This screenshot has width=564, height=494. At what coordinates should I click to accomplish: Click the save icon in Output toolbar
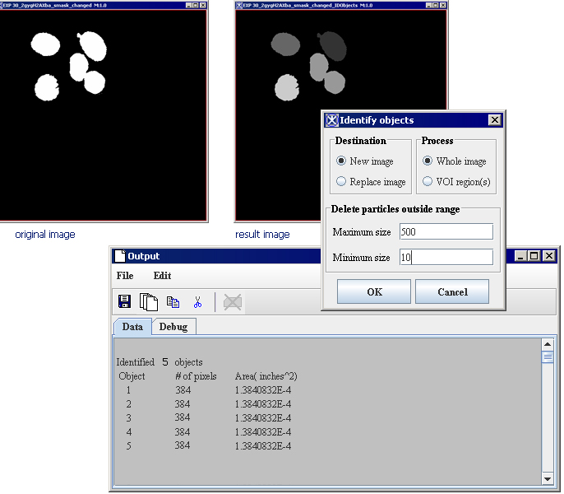click(125, 302)
